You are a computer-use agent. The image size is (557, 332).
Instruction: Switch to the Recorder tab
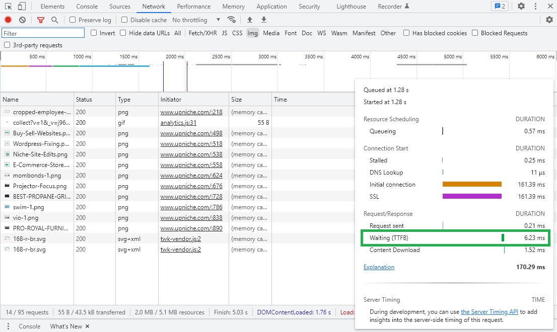point(394,7)
